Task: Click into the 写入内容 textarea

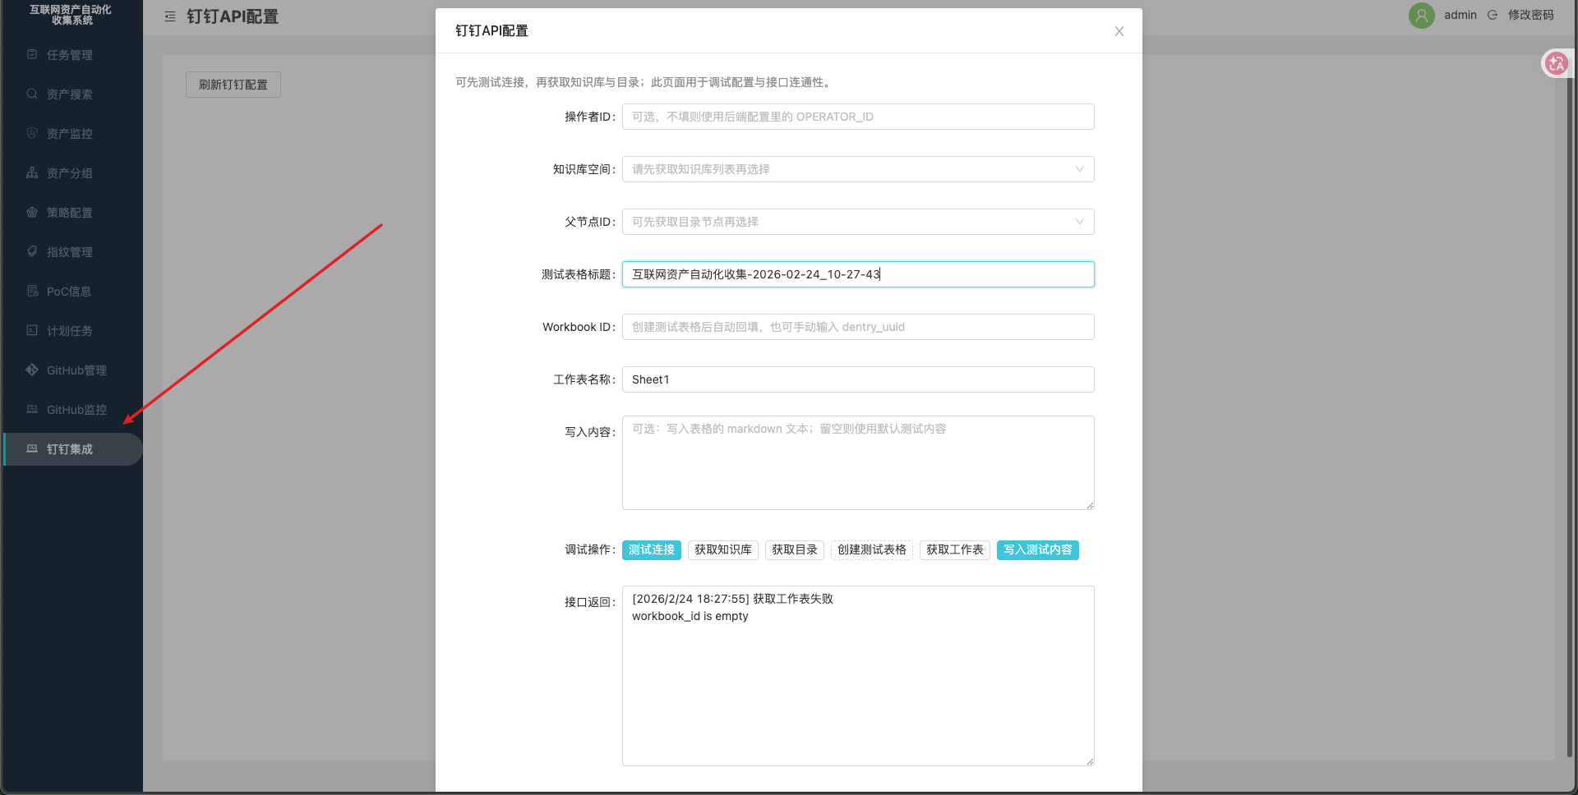Action: (858, 462)
